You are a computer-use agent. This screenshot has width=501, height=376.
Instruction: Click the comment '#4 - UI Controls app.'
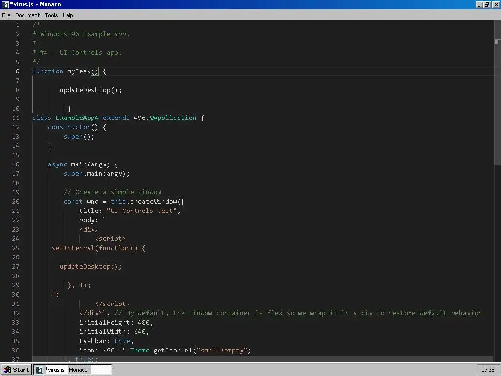81,53
